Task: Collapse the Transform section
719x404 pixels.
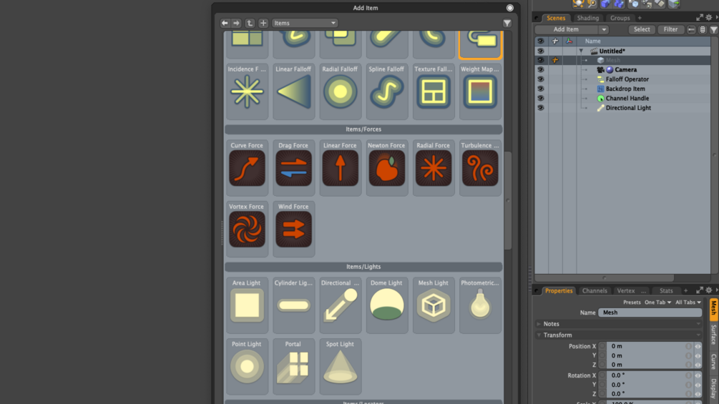Action: pyautogui.click(x=539, y=335)
